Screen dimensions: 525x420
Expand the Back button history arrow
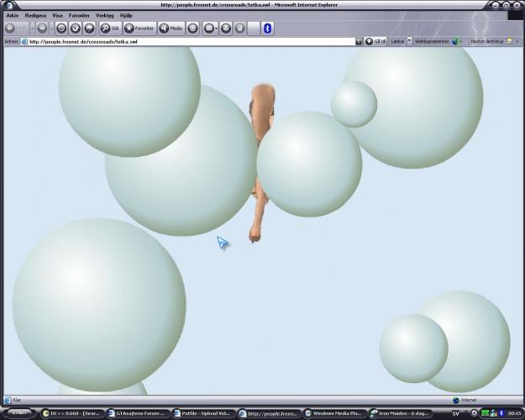click(23, 28)
